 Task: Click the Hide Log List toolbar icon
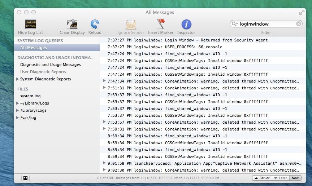pyautogui.click(x=30, y=24)
